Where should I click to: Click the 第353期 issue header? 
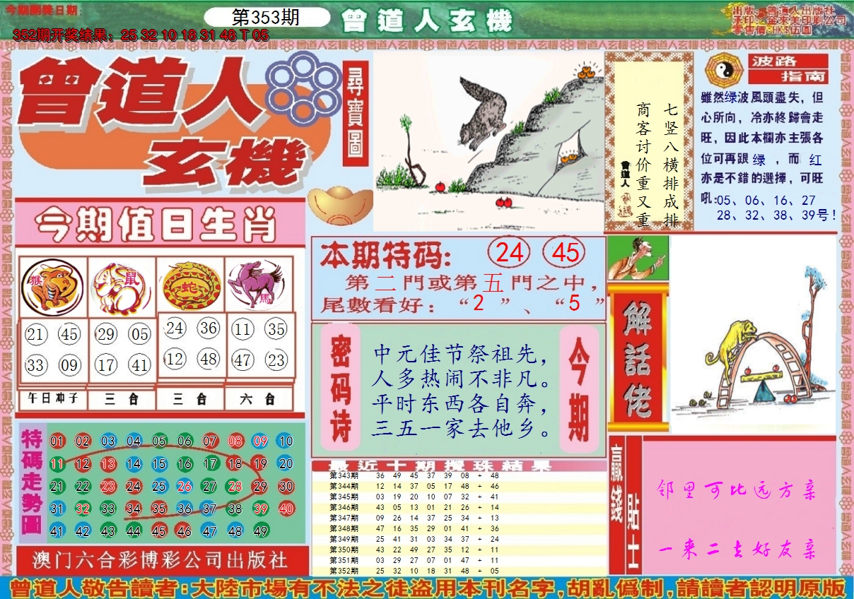tap(266, 18)
